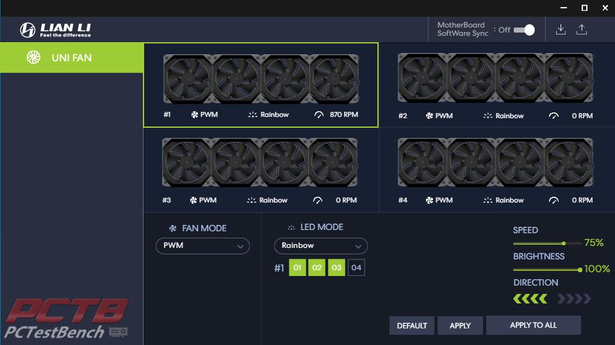615x345 pixels.
Task: Click group #2's 0 RPM reading
Action: click(x=582, y=116)
